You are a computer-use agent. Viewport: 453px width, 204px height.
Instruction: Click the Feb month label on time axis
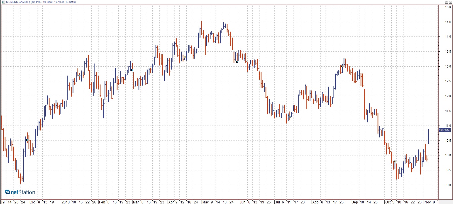102,202
